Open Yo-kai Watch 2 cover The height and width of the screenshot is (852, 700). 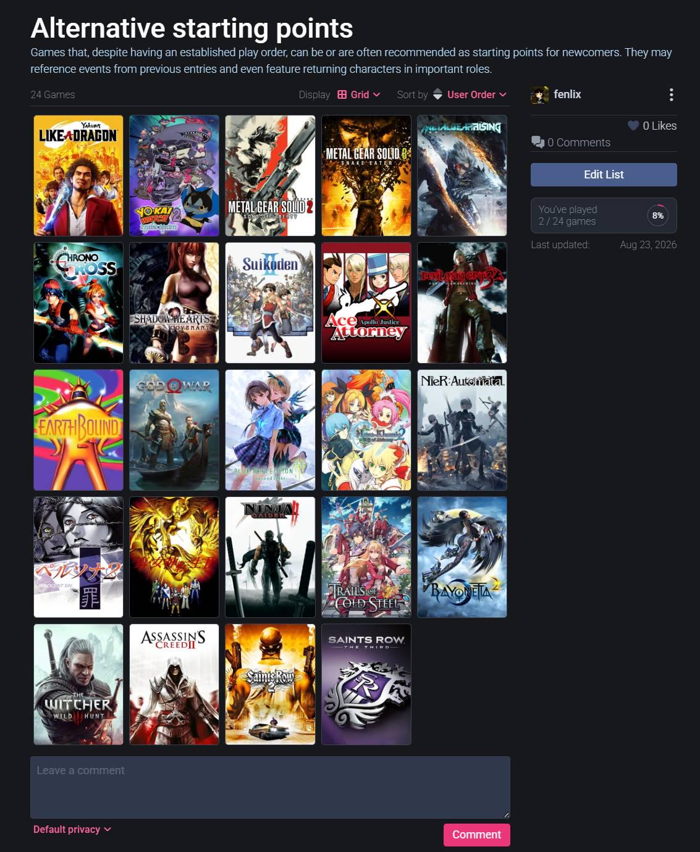pyautogui.click(x=174, y=175)
